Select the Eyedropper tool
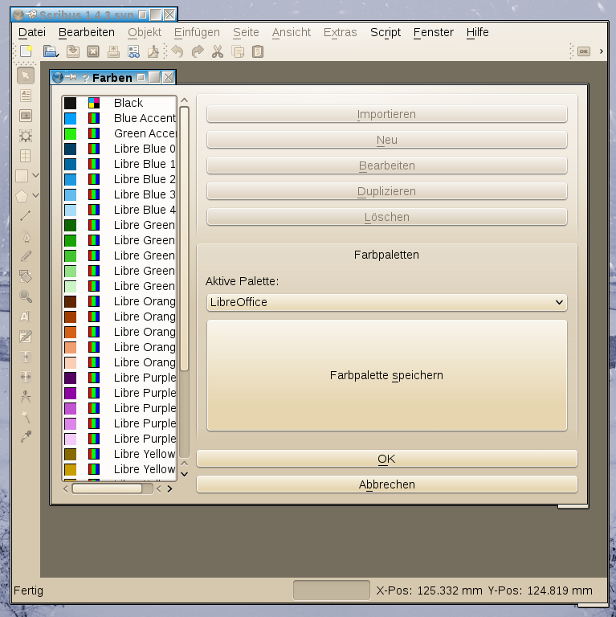The height and width of the screenshot is (617, 616). point(26,436)
